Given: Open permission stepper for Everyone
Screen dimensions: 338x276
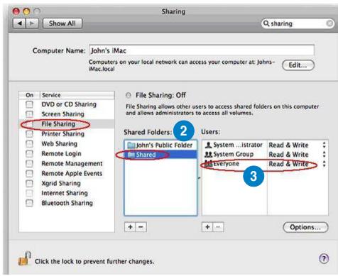Looking at the screenshot, I should tap(324, 164).
